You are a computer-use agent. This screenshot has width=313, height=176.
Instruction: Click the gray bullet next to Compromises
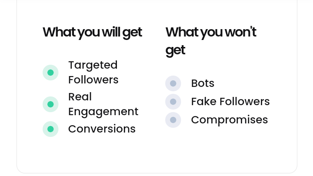point(173,120)
